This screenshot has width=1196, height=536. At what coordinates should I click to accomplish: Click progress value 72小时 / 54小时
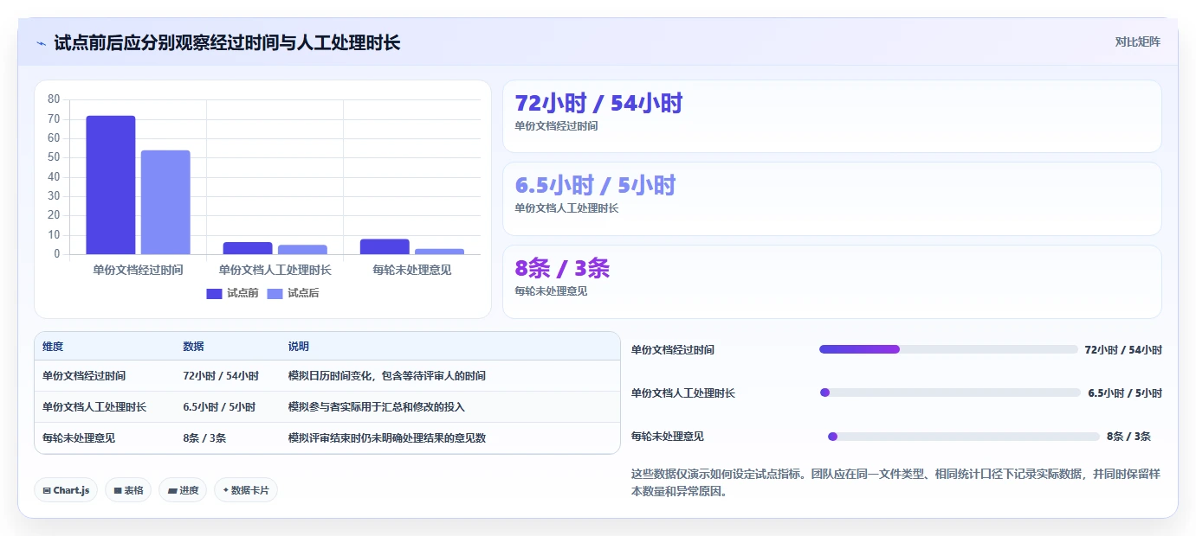1123,350
